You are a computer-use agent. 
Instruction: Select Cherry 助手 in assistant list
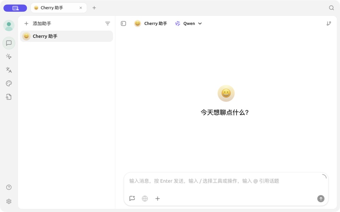67,36
